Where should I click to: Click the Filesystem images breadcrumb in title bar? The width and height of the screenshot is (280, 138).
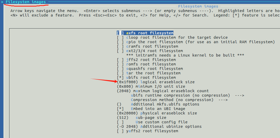[x=26, y=2]
